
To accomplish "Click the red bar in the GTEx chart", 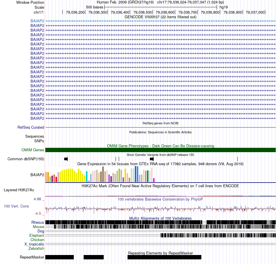I will [56, 179].
